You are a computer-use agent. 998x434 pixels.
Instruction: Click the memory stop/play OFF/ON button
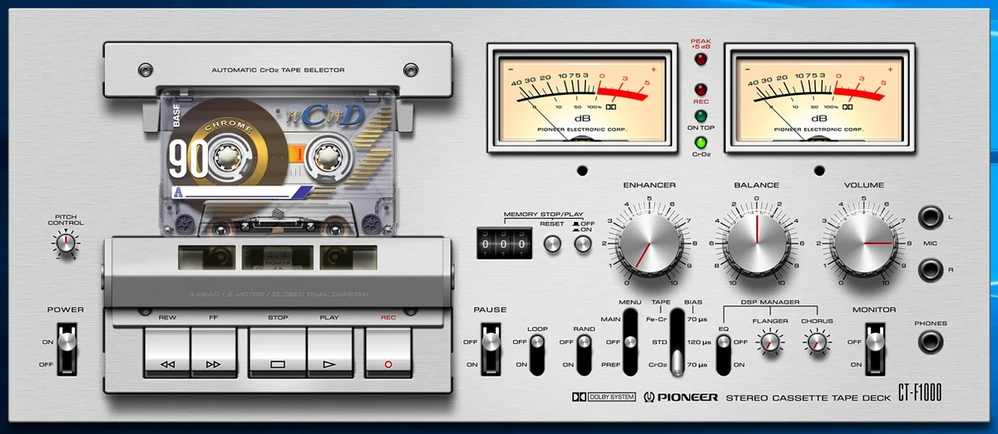click(584, 244)
